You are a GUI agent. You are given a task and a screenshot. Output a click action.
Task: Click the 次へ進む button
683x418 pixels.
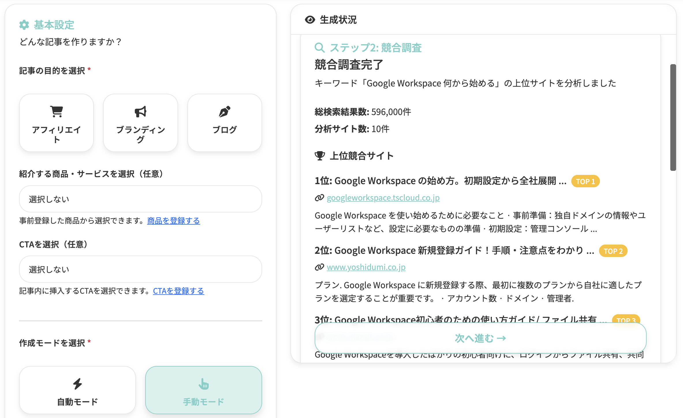480,338
